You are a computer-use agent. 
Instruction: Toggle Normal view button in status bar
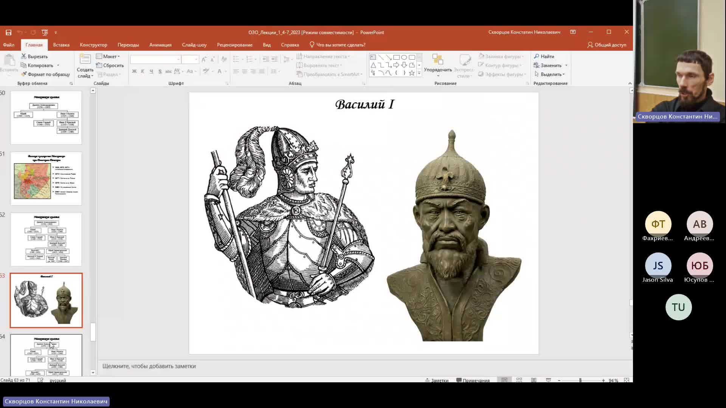[x=504, y=380]
